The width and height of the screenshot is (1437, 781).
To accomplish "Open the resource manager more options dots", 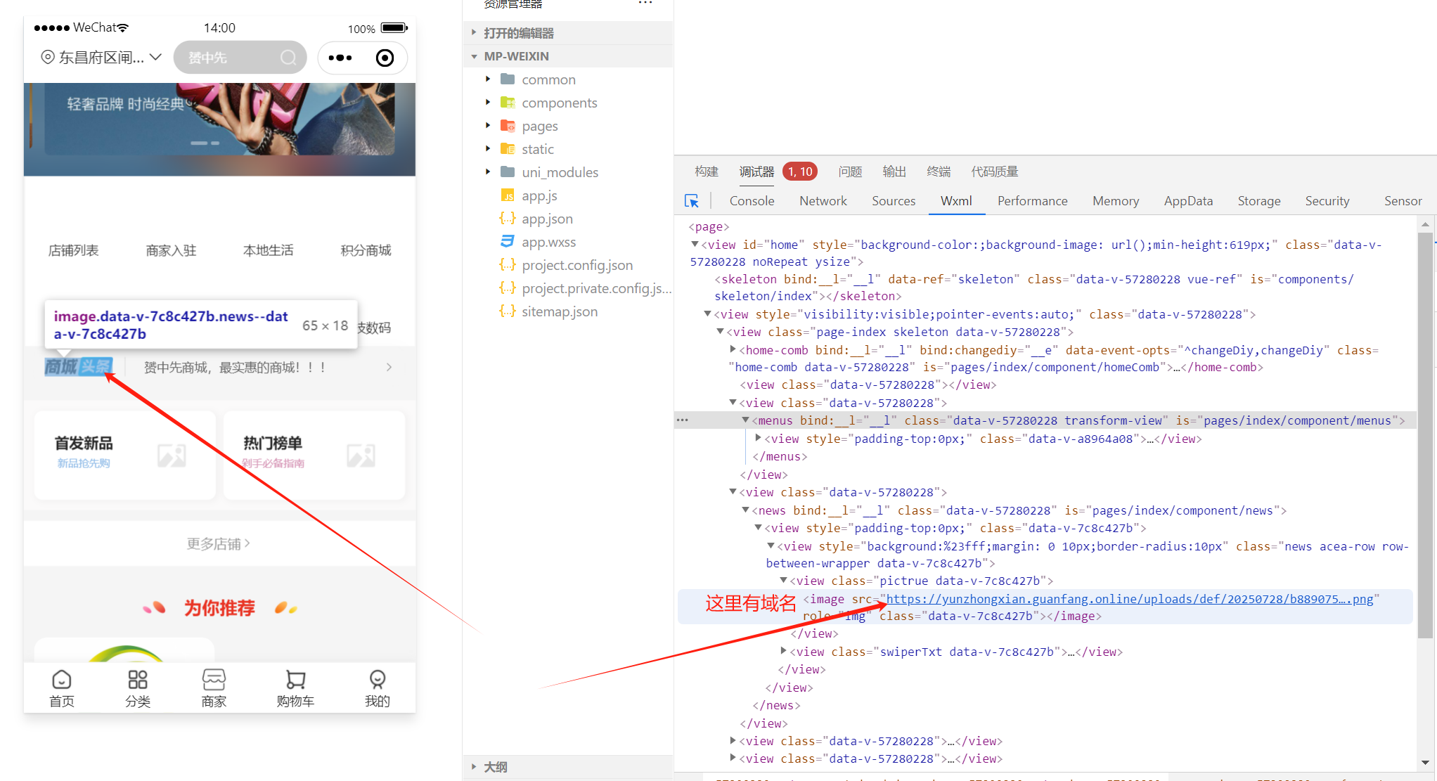I will (645, 4).
